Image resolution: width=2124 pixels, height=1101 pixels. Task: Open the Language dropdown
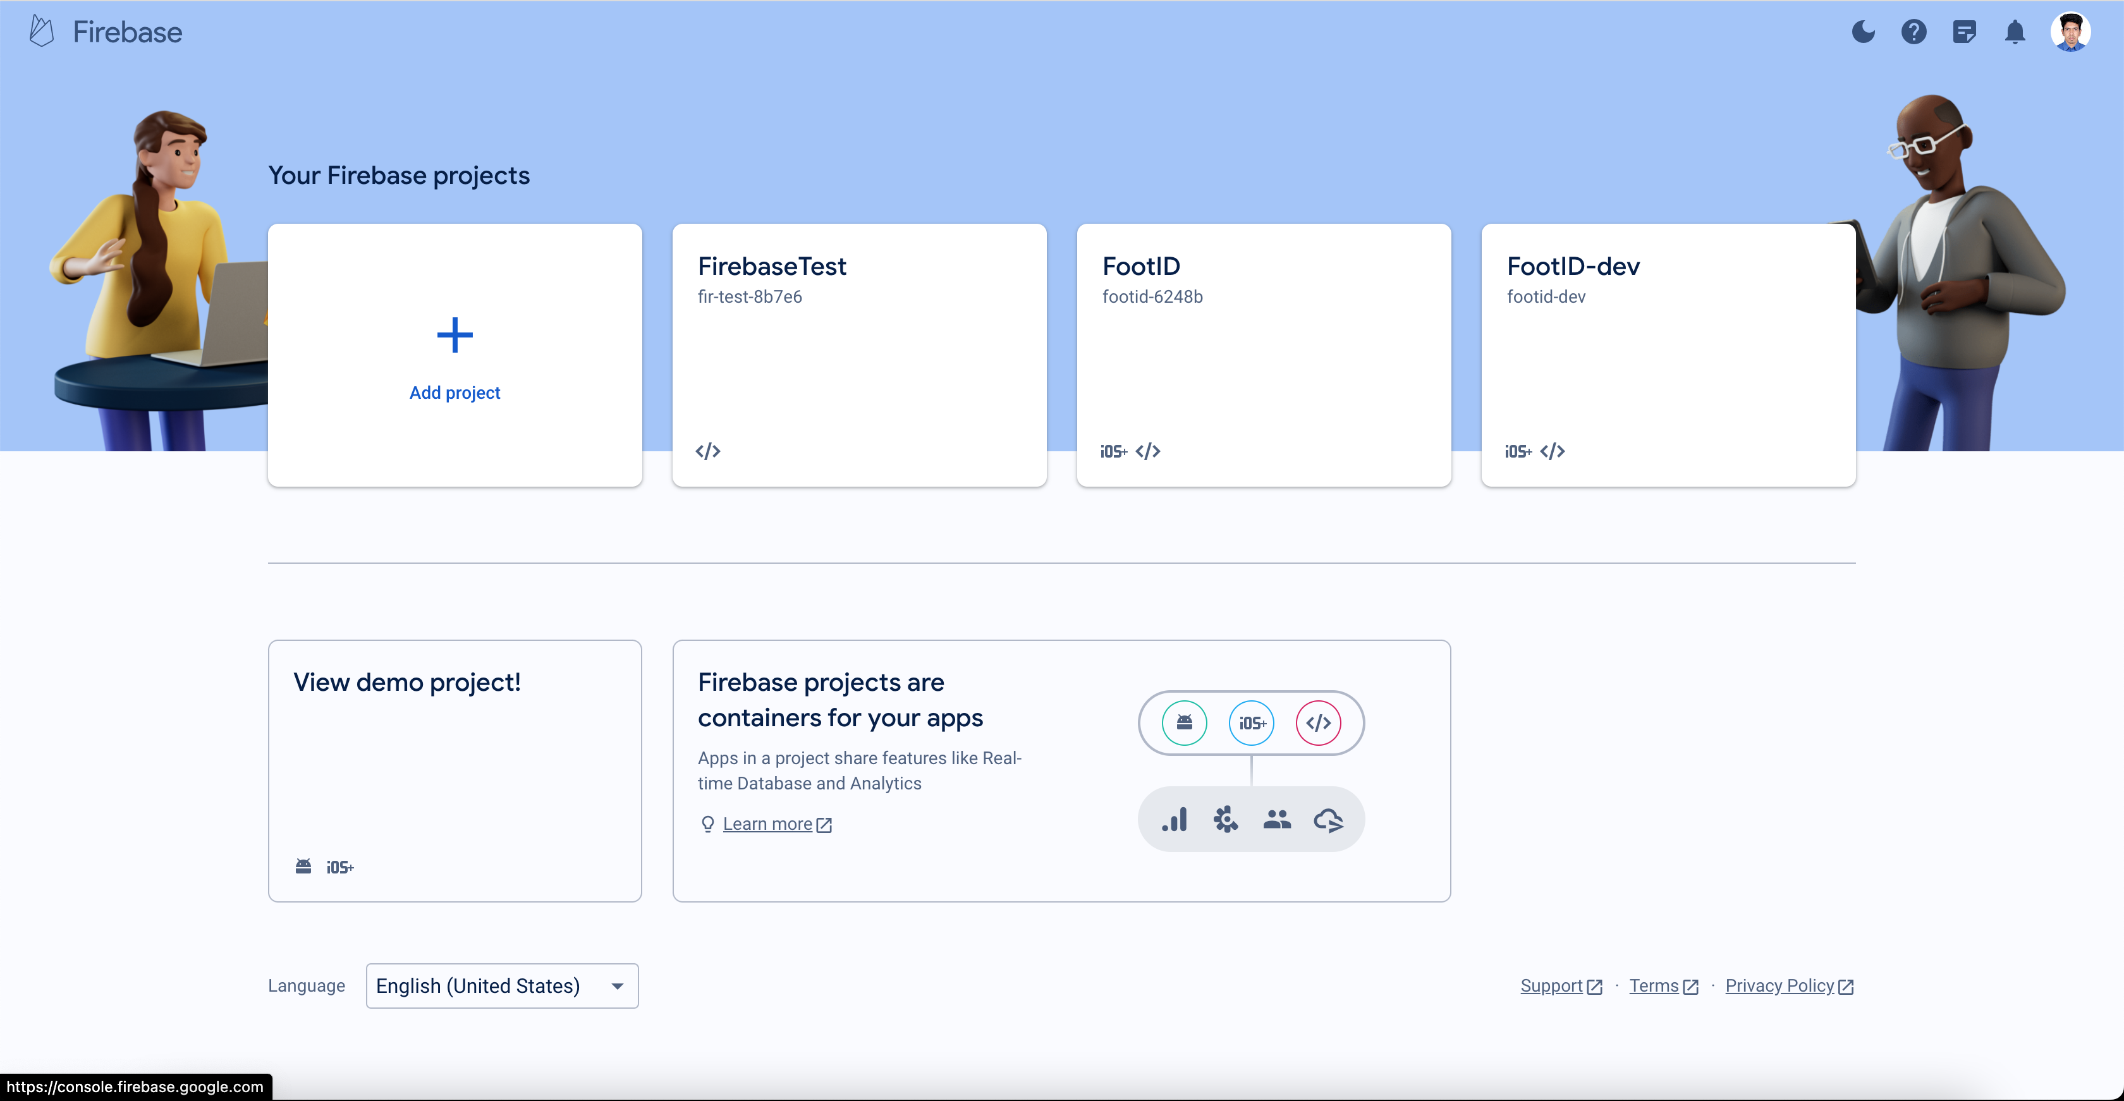(x=501, y=985)
